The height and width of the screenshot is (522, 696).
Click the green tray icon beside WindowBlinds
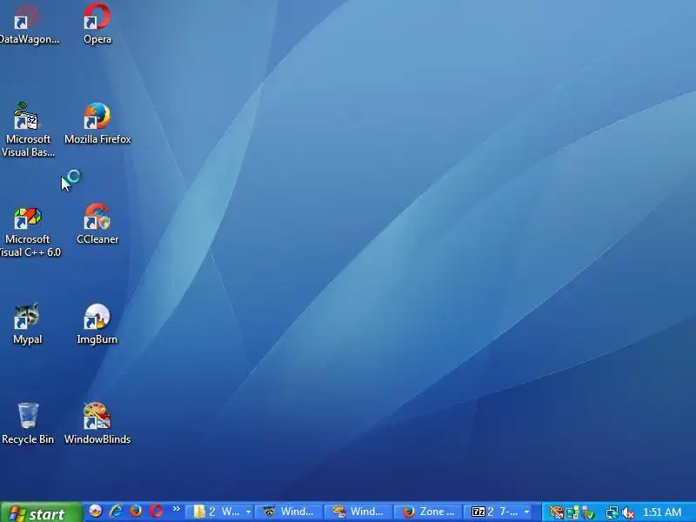click(572, 512)
